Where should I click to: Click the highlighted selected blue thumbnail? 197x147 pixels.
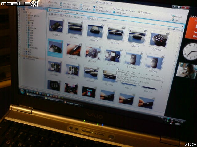coord(55,48)
